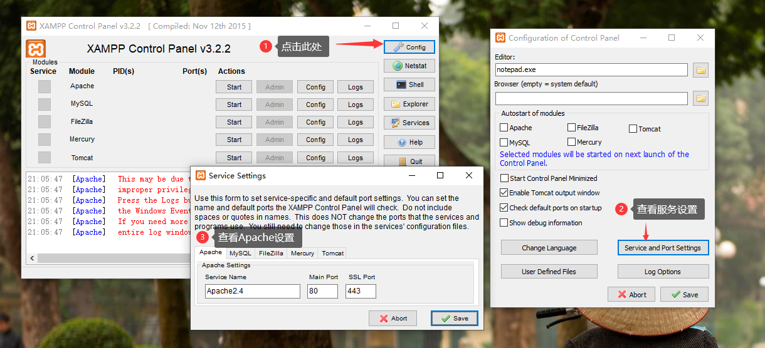765x348 pixels.
Task: Check Start Control Panel Minimized
Action: (504, 178)
